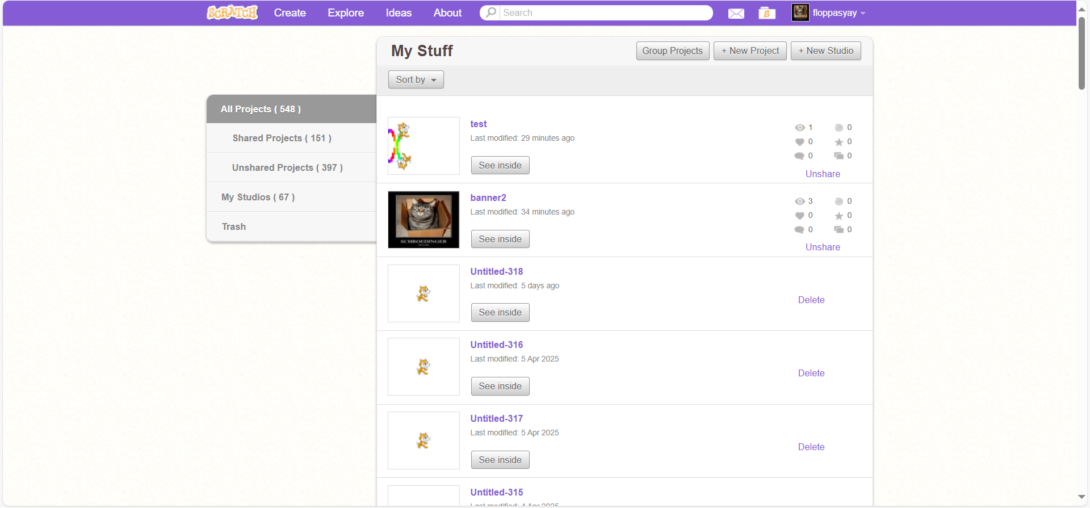Click See inside for banner2 project

500,239
